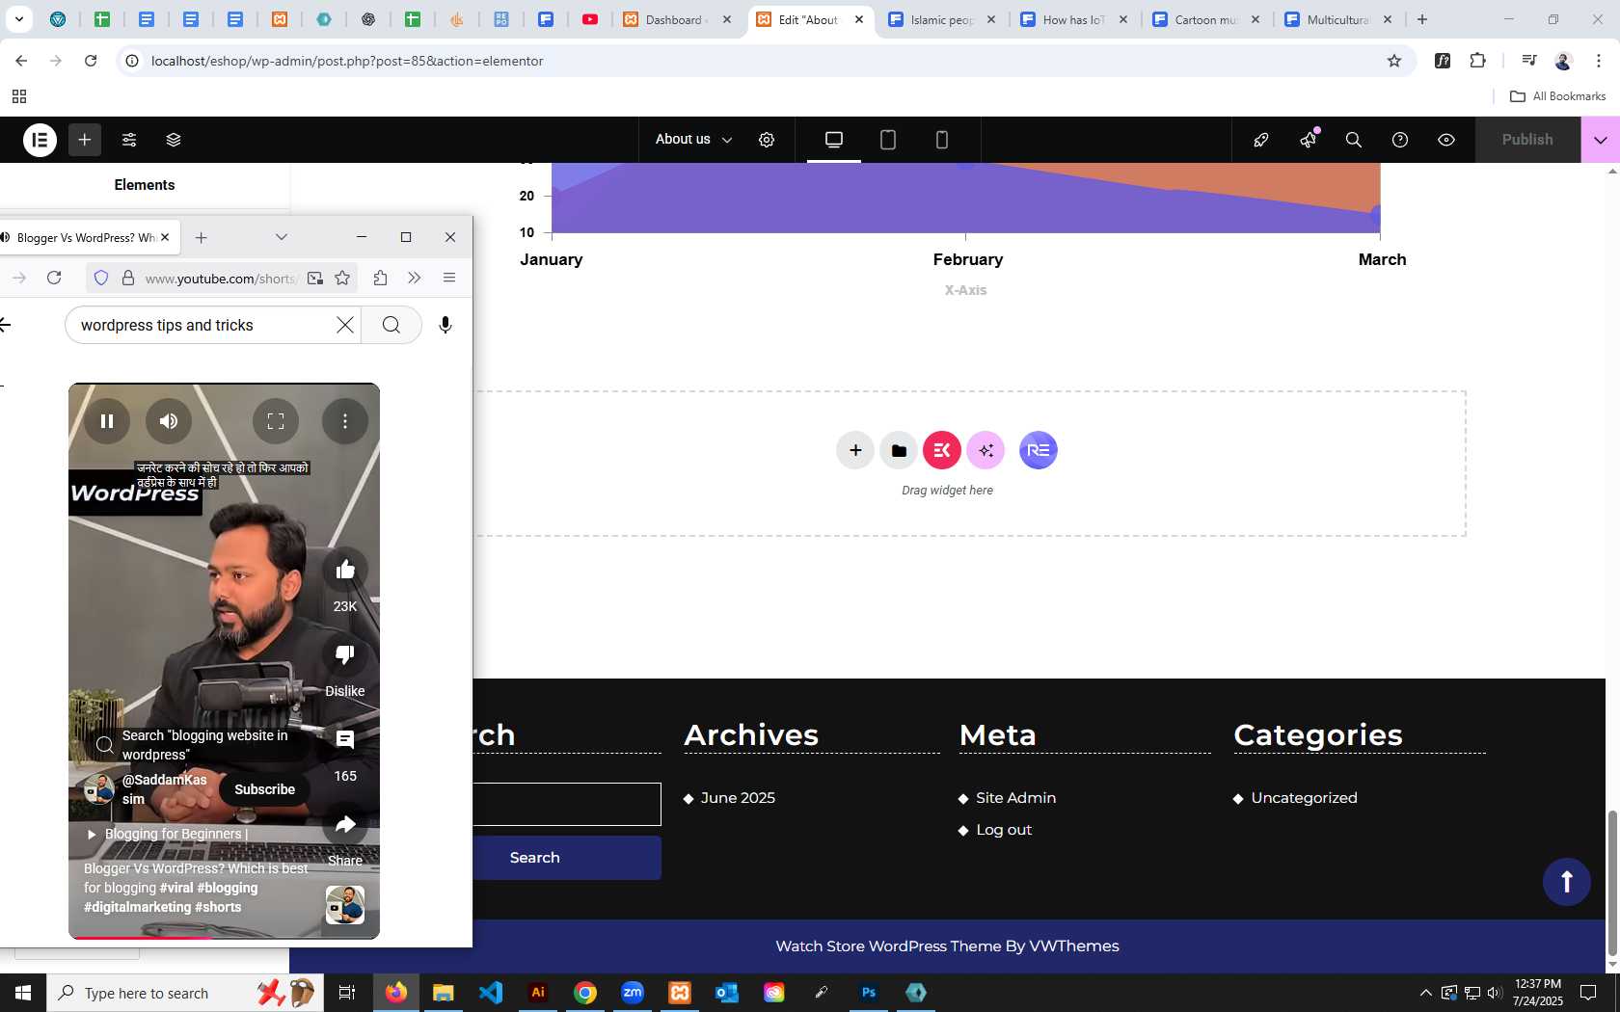Open the rocket launch icon in Elementor bar
This screenshot has width=1620, height=1012.
1261,140
